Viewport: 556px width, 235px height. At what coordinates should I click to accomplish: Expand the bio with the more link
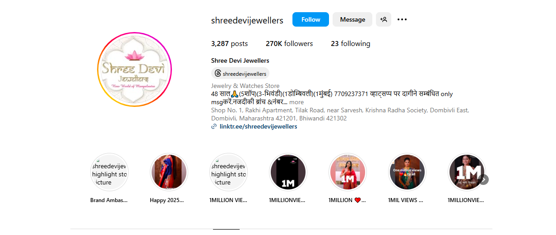[x=297, y=102]
